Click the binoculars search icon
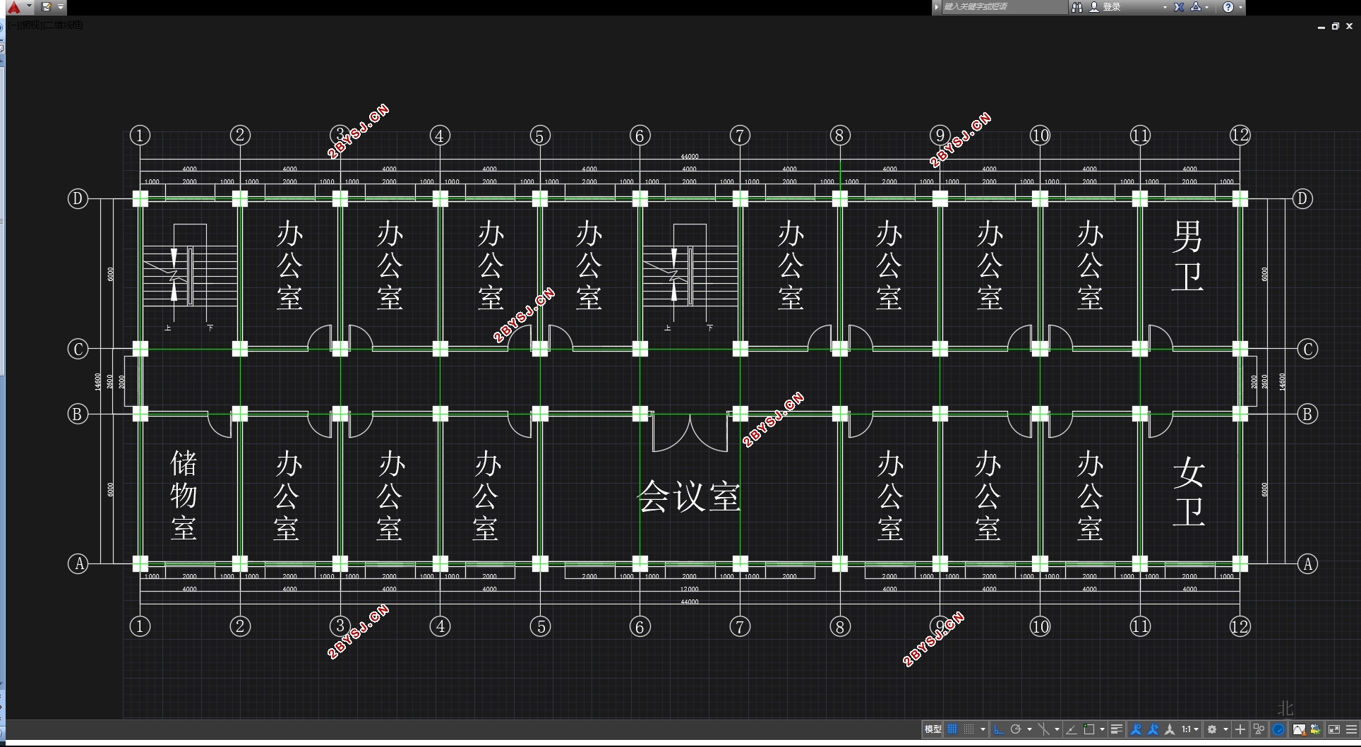1361x747 pixels. (x=1077, y=7)
